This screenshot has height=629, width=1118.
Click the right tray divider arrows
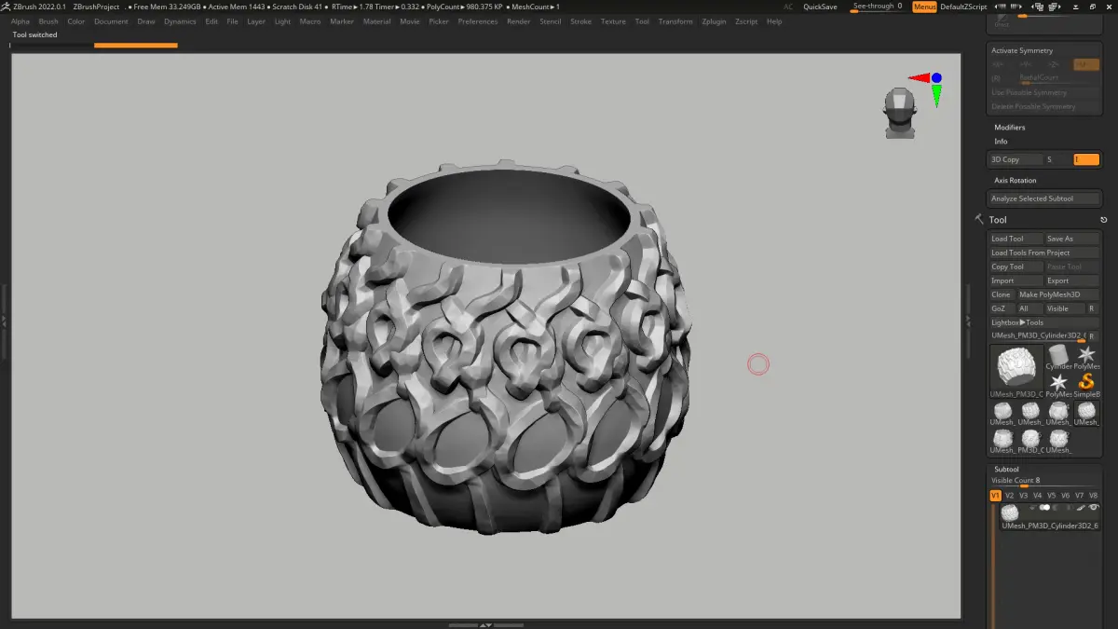pyautogui.click(x=967, y=321)
